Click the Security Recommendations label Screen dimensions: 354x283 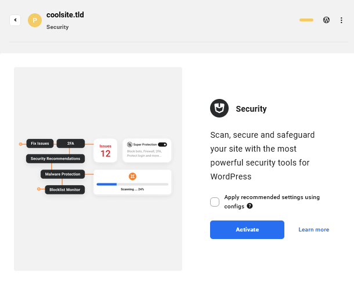(56, 158)
